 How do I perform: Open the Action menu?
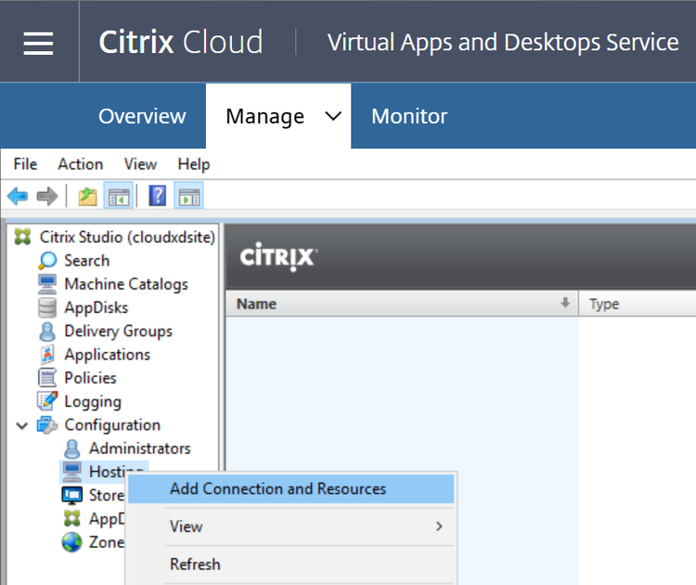tap(81, 164)
